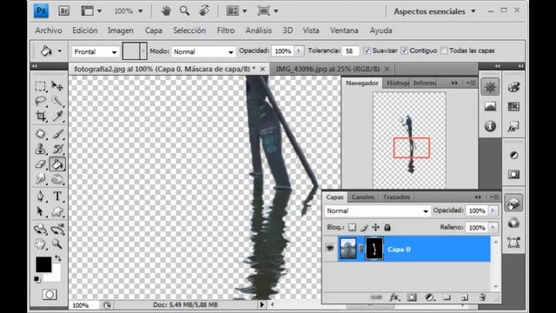Swap foreground and background colors
The image size is (556, 313).
[58, 258]
